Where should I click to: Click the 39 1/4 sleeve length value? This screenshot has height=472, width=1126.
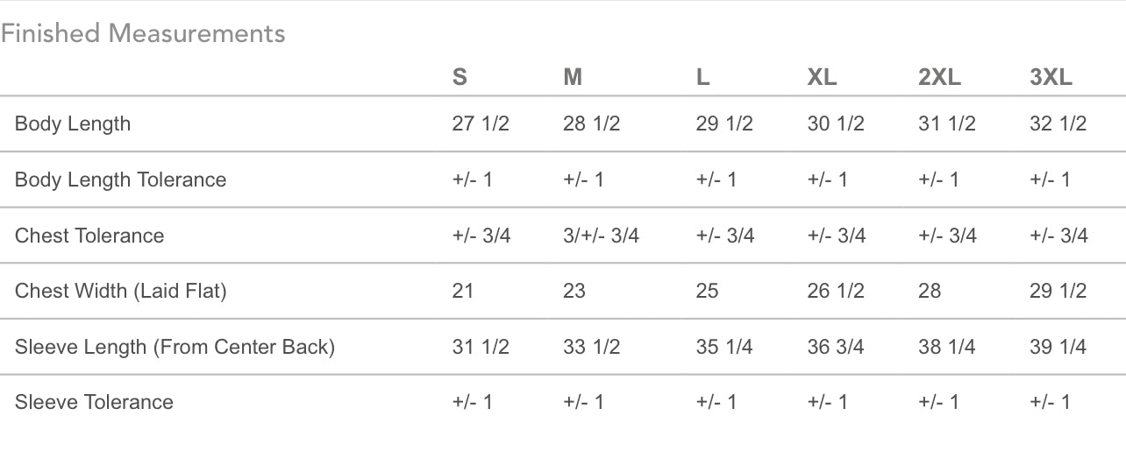[1058, 347]
